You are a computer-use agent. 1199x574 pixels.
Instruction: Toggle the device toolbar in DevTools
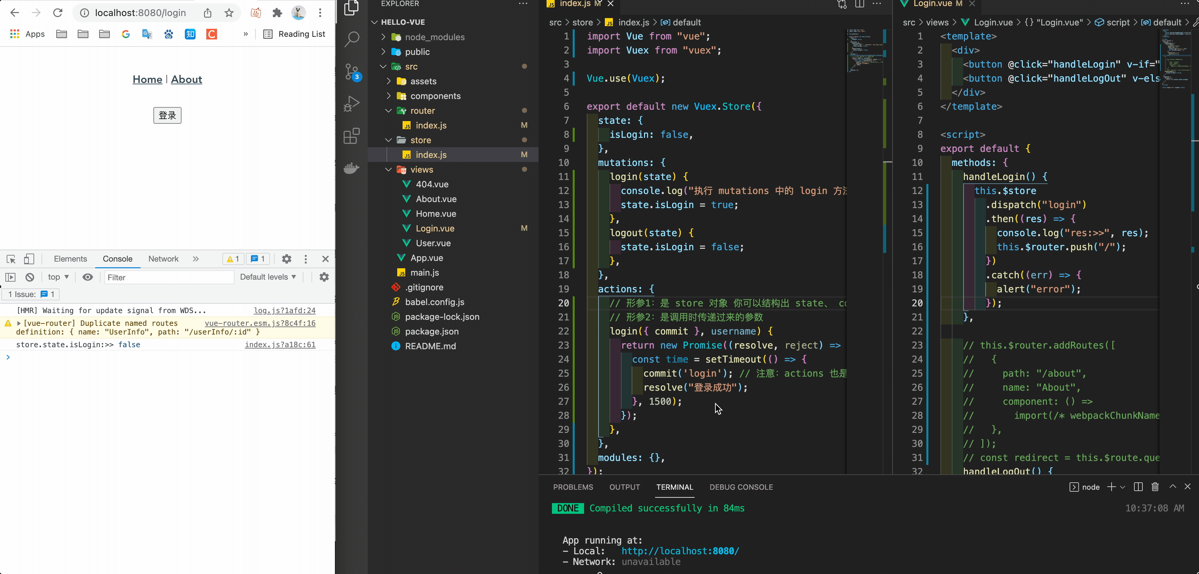click(x=29, y=259)
